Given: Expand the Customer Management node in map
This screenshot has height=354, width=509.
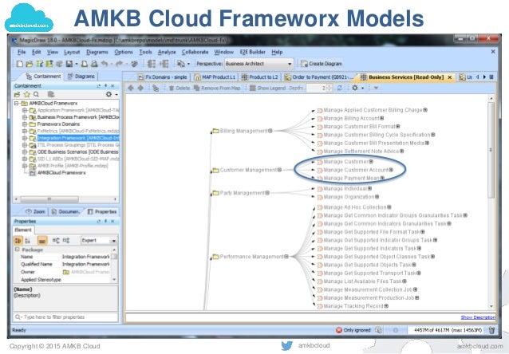Looking at the screenshot, I should [279, 170].
